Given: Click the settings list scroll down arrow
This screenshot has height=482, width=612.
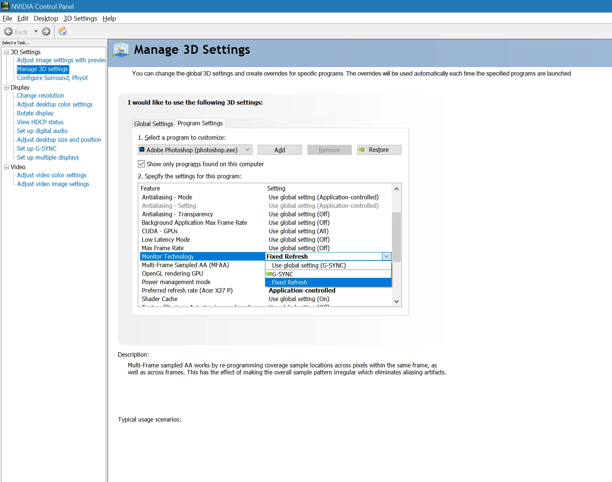Looking at the screenshot, I should coord(396,301).
